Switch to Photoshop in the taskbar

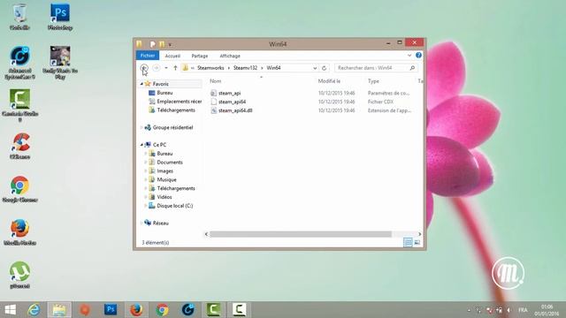111,310
